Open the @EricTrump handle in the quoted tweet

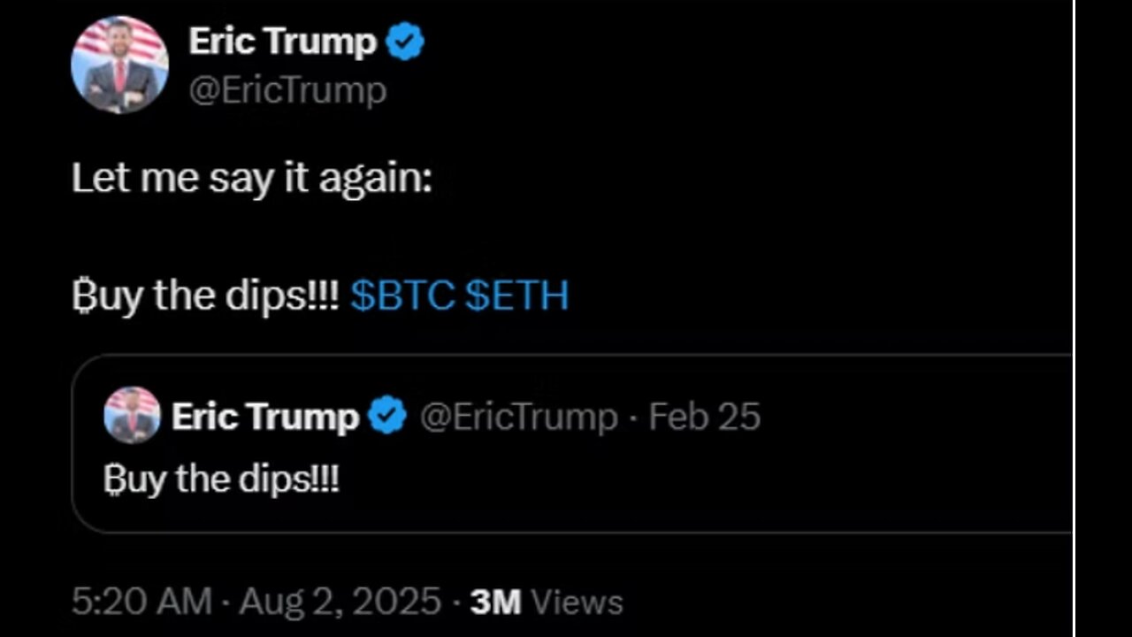click(517, 417)
